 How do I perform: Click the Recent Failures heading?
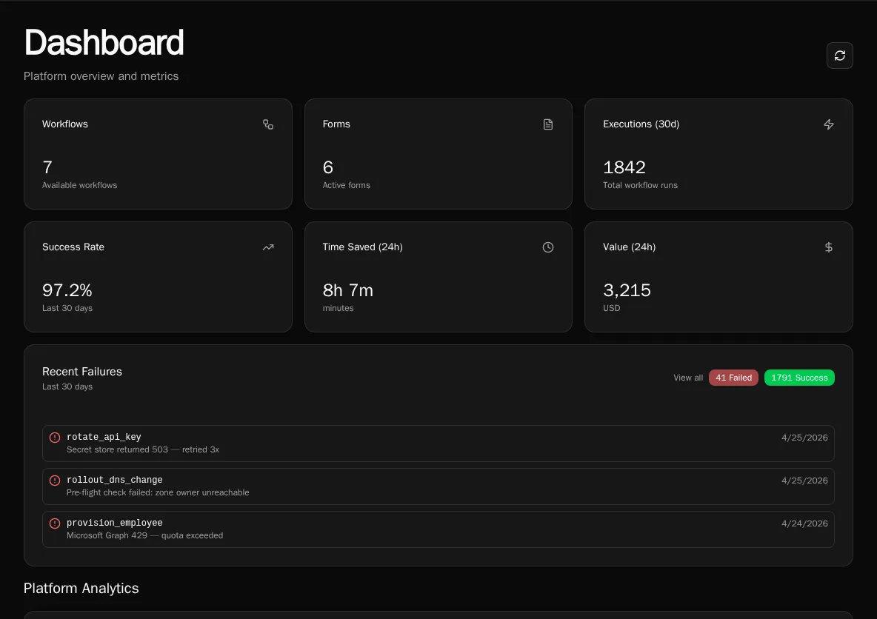pyautogui.click(x=82, y=371)
